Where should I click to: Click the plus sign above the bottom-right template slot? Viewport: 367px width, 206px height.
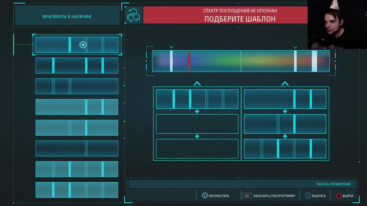click(x=285, y=136)
